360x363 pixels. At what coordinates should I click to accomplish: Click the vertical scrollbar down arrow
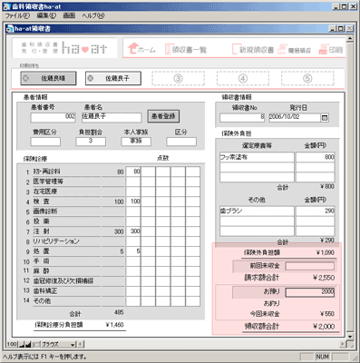click(x=350, y=336)
